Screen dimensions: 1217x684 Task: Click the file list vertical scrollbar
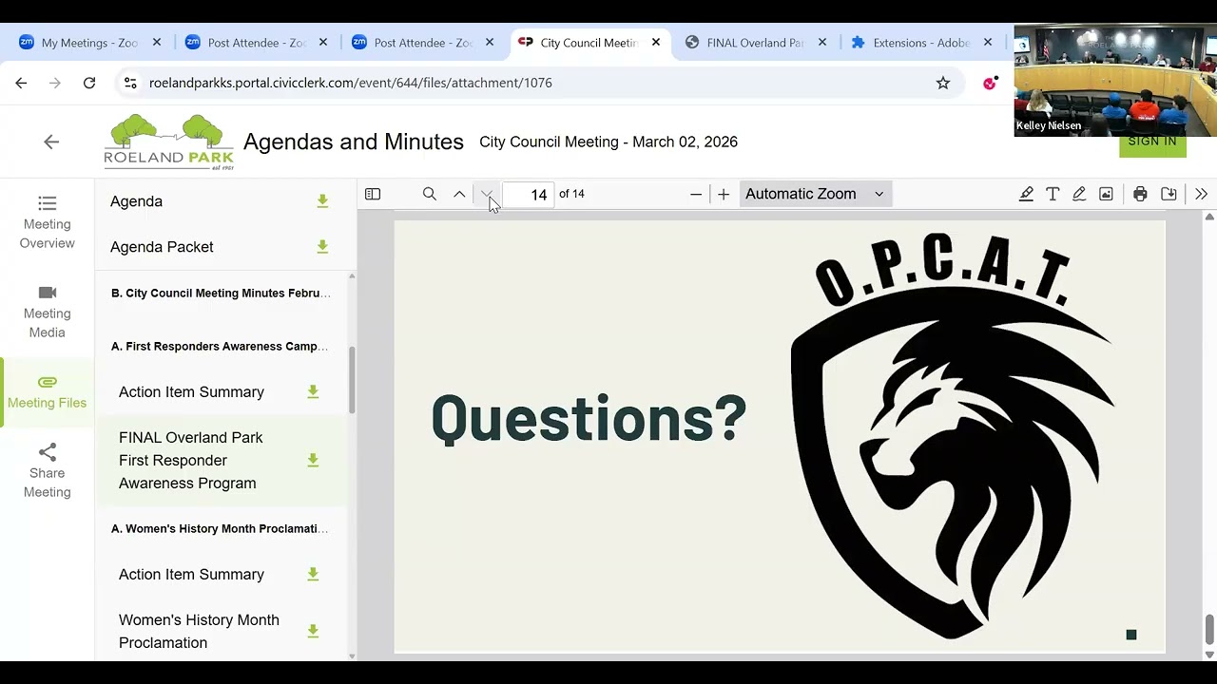click(352, 380)
